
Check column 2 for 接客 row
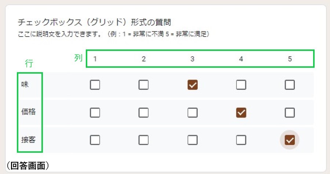144,140
